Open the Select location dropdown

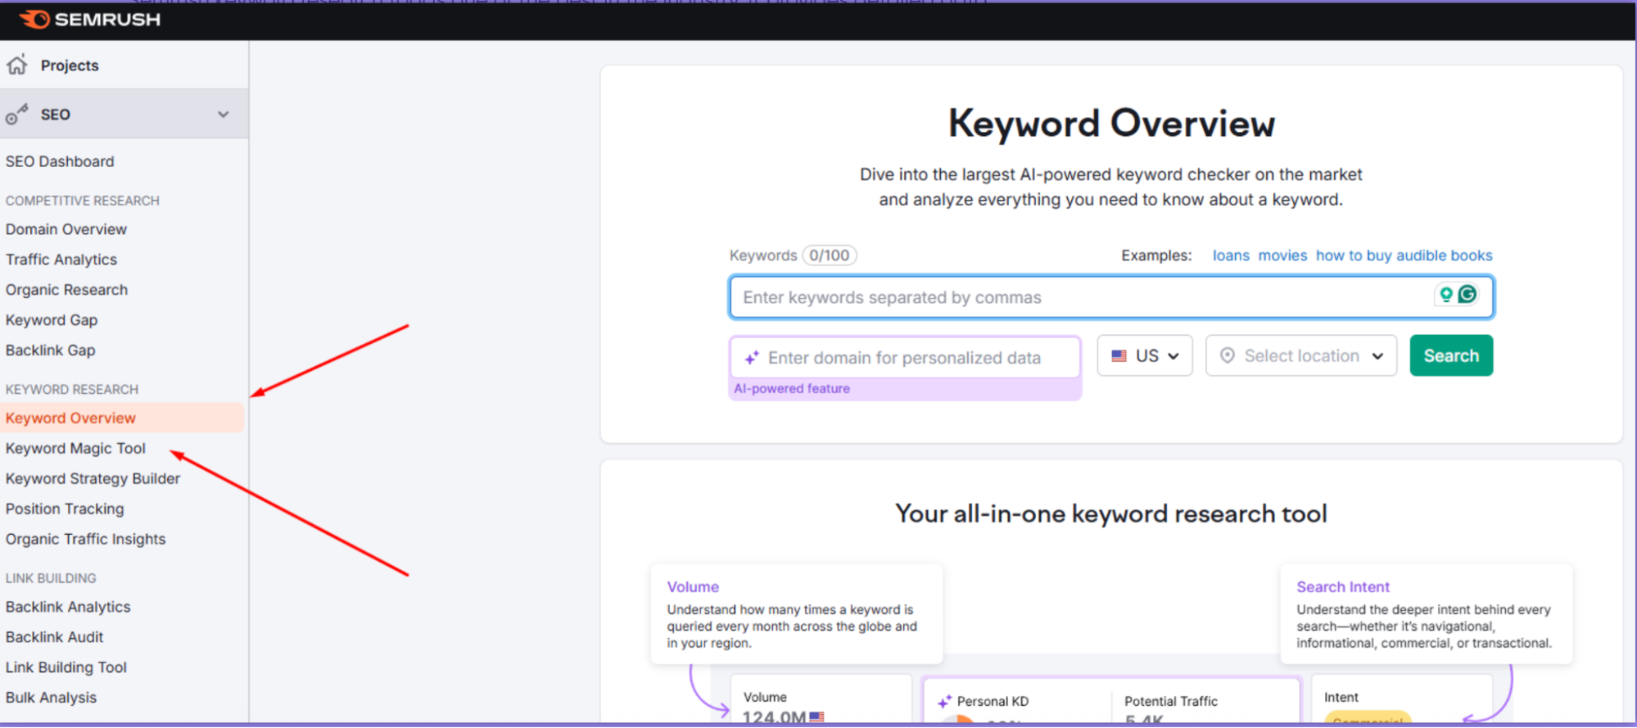tap(1301, 355)
